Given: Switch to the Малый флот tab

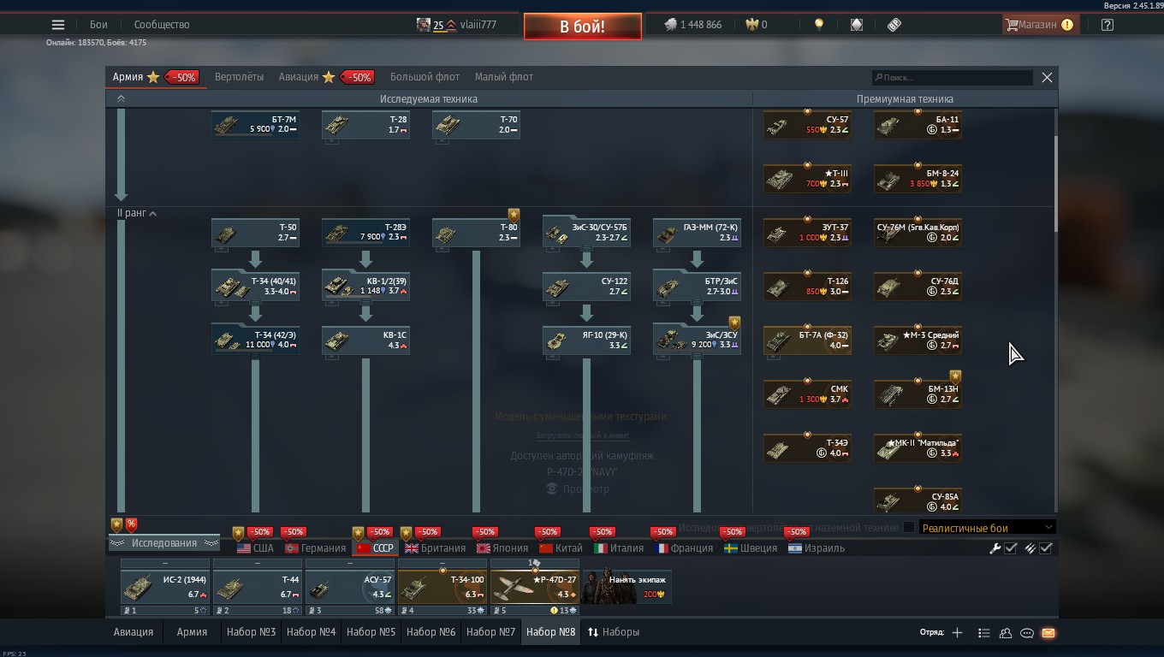Looking at the screenshot, I should pyautogui.click(x=504, y=77).
